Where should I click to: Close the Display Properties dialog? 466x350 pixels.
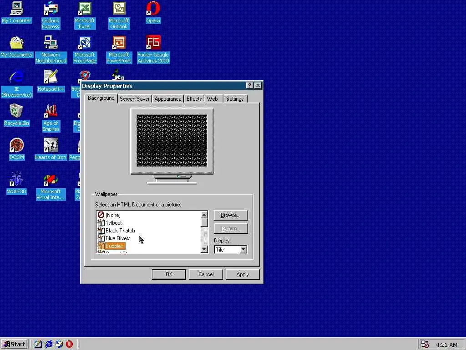point(258,86)
